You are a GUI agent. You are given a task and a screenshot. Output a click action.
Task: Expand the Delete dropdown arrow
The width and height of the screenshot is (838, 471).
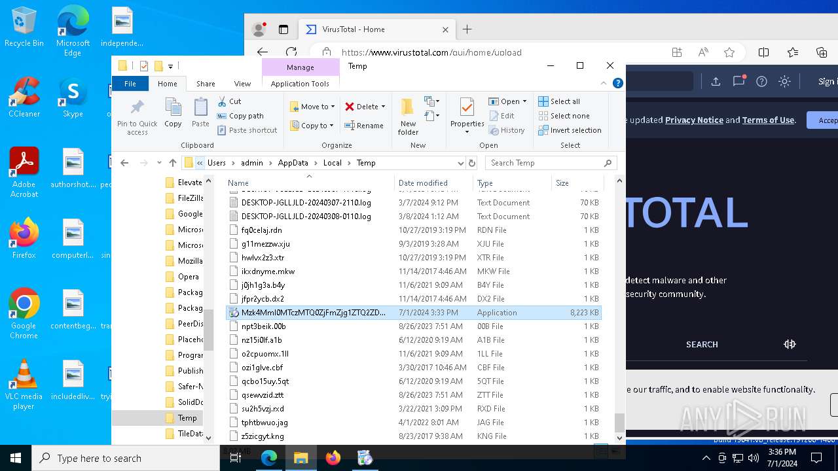pos(383,107)
